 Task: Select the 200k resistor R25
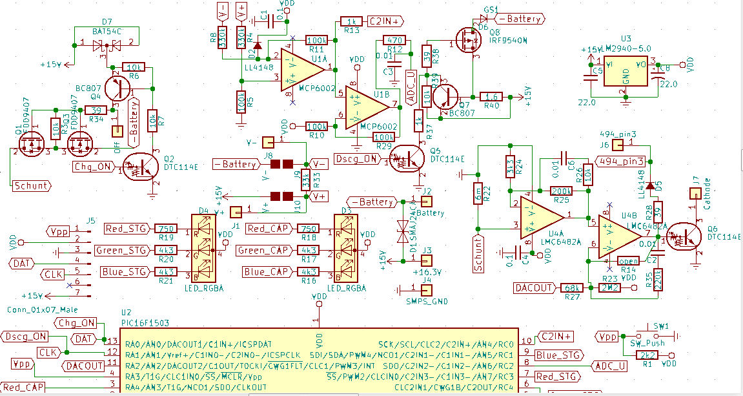coord(562,191)
